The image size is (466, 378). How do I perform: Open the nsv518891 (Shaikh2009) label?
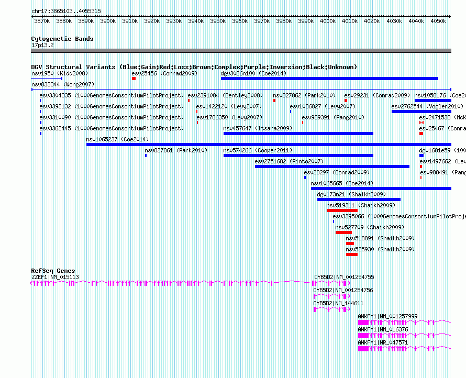tap(380, 238)
